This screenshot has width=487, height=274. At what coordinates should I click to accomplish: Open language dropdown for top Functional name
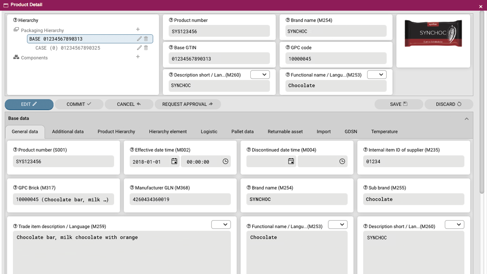coord(377,75)
